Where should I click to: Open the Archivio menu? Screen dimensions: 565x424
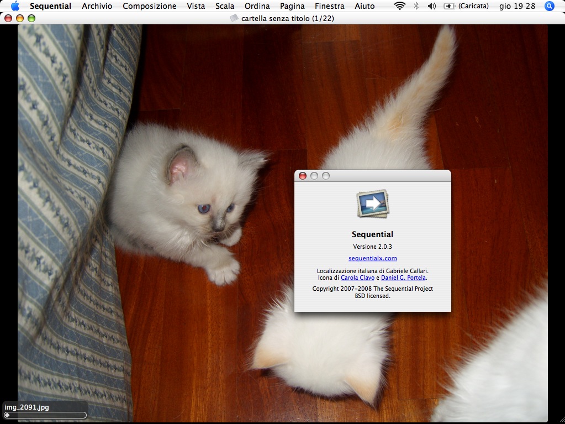tap(97, 6)
